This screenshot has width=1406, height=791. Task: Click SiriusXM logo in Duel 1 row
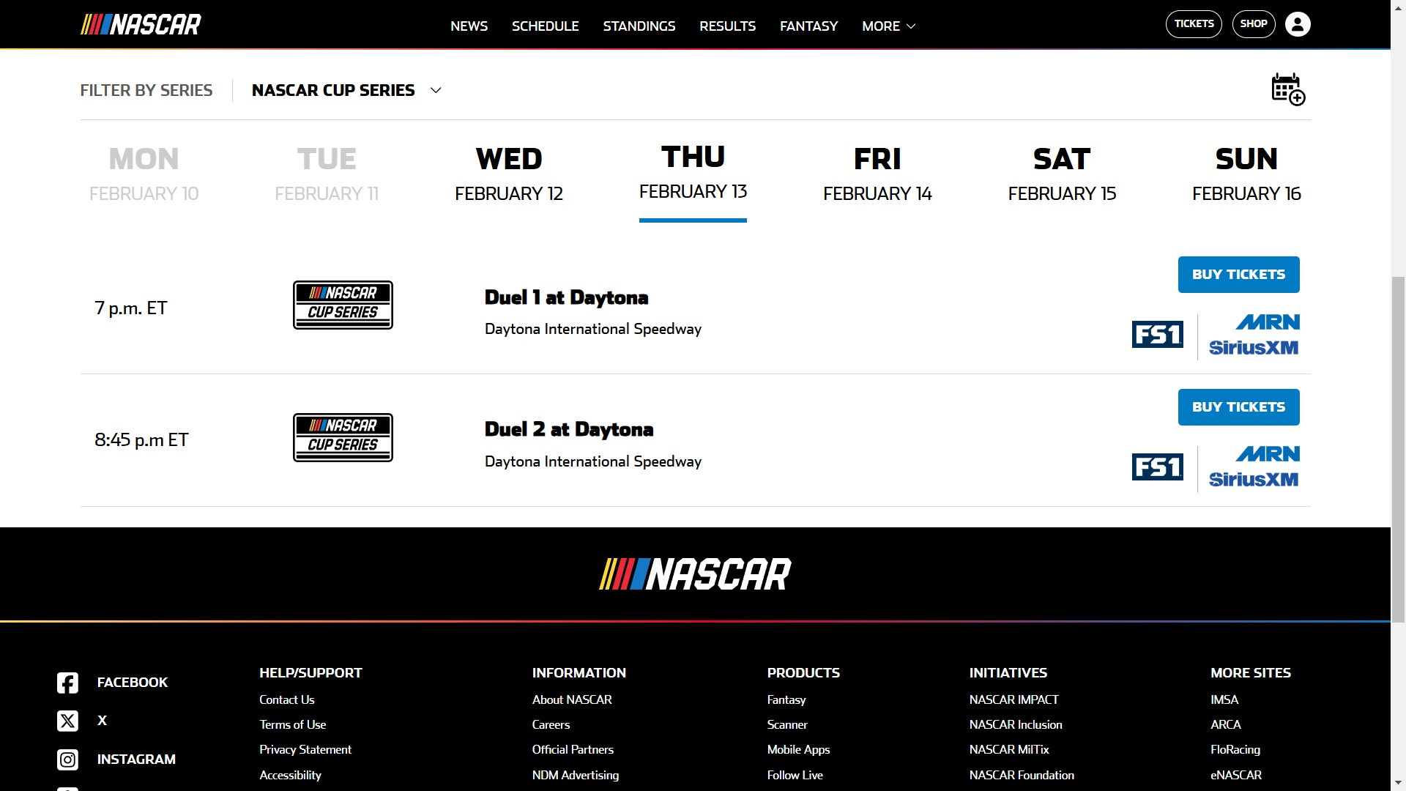click(1254, 347)
